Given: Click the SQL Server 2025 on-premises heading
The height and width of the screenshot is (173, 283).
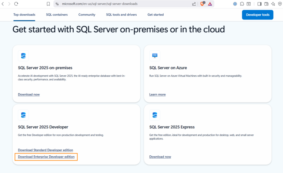Looking at the screenshot, I should coord(45,68).
